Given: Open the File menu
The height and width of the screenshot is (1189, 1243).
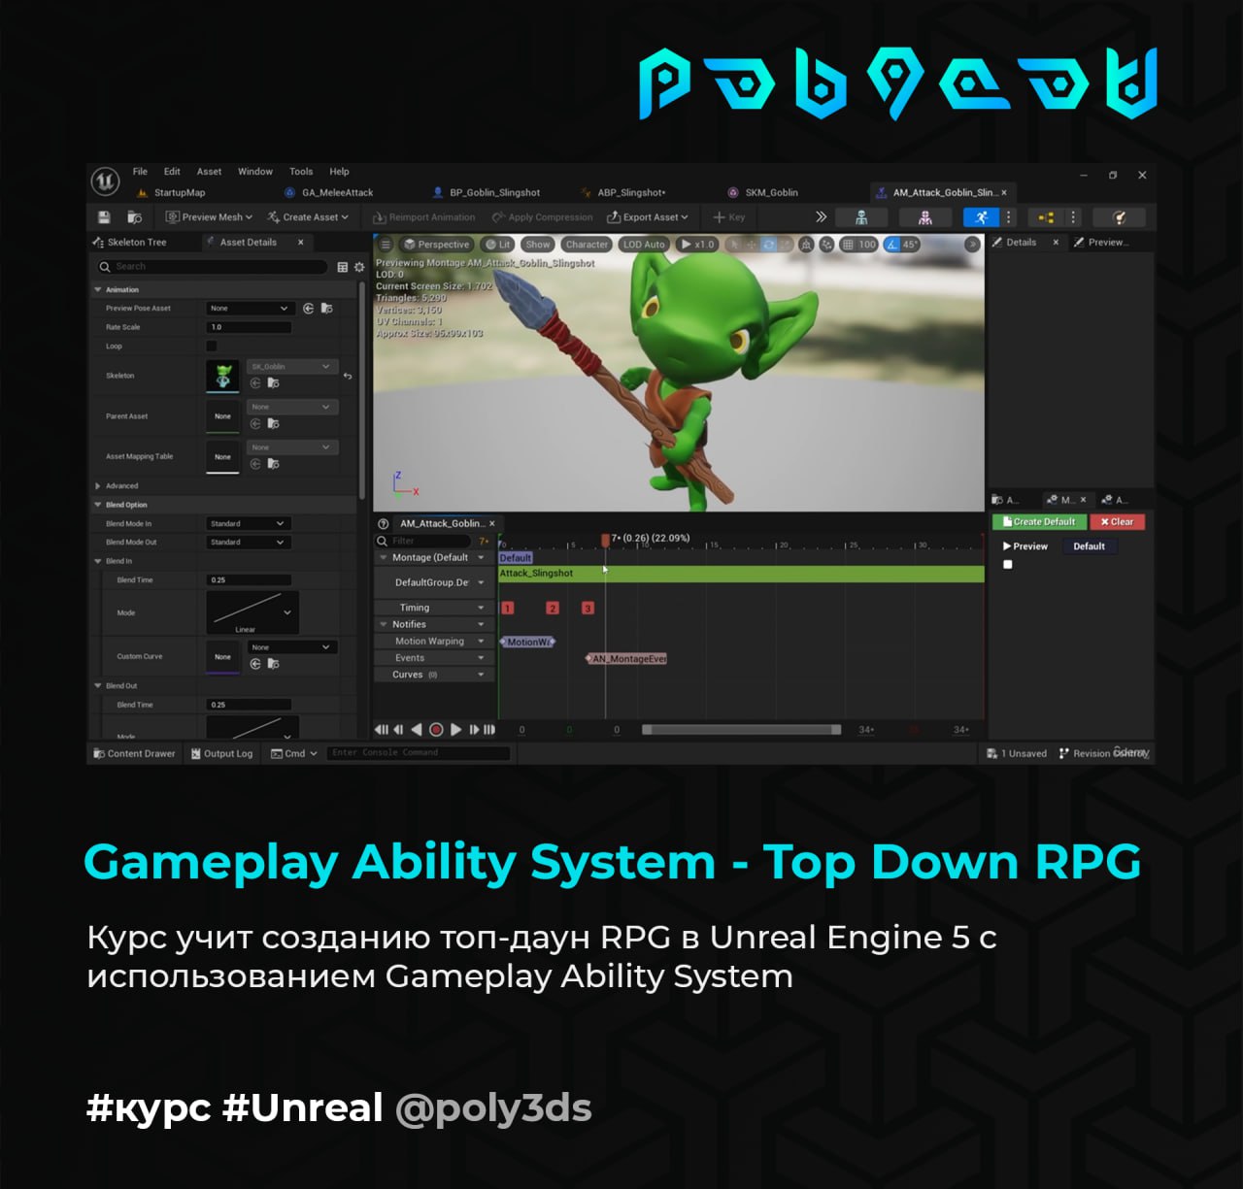Looking at the screenshot, I should [140, 172].
